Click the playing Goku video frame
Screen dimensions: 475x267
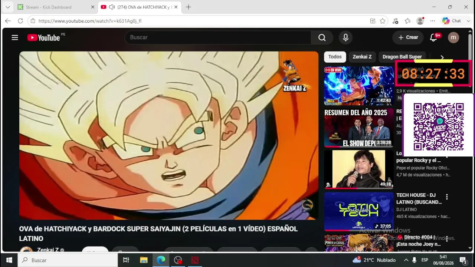pyautogui.click(x=169, y=135)
